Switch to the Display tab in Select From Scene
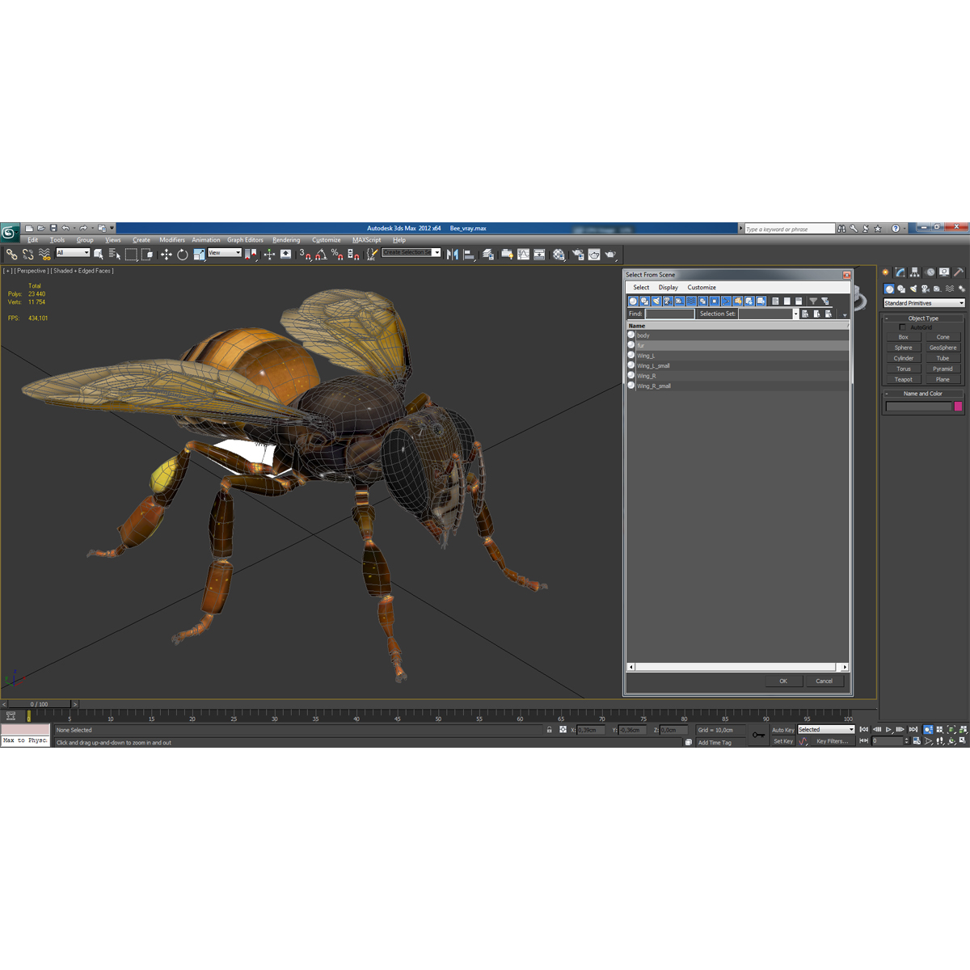 668,287
